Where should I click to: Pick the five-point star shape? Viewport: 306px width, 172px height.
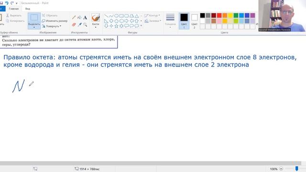pos(116,26)
